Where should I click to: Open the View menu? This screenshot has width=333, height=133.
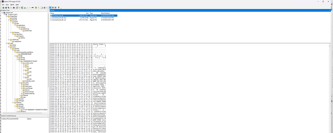pyautogui.click(x=7, y=5)
